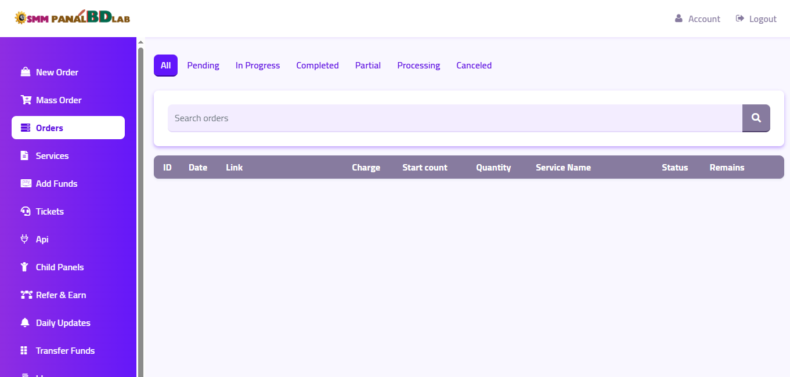
Task: Open the Partial orders tab
Action: (x=368, y=66)
